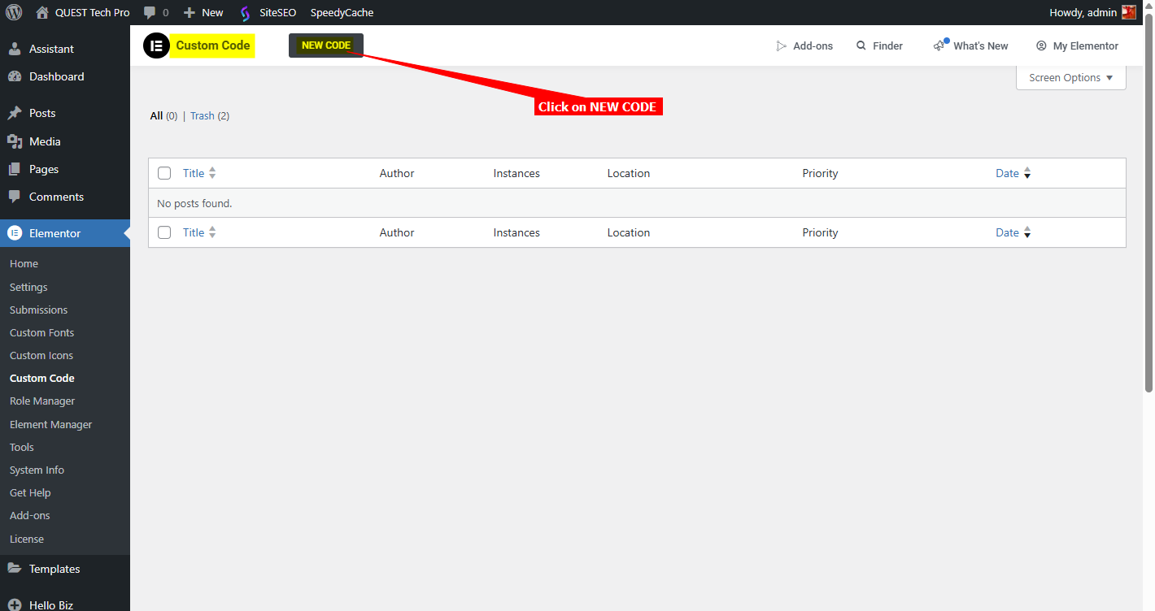This screenshot has width=1155, height=611.
Task: Open the Get Help submenu item
Action: point(30,492)
